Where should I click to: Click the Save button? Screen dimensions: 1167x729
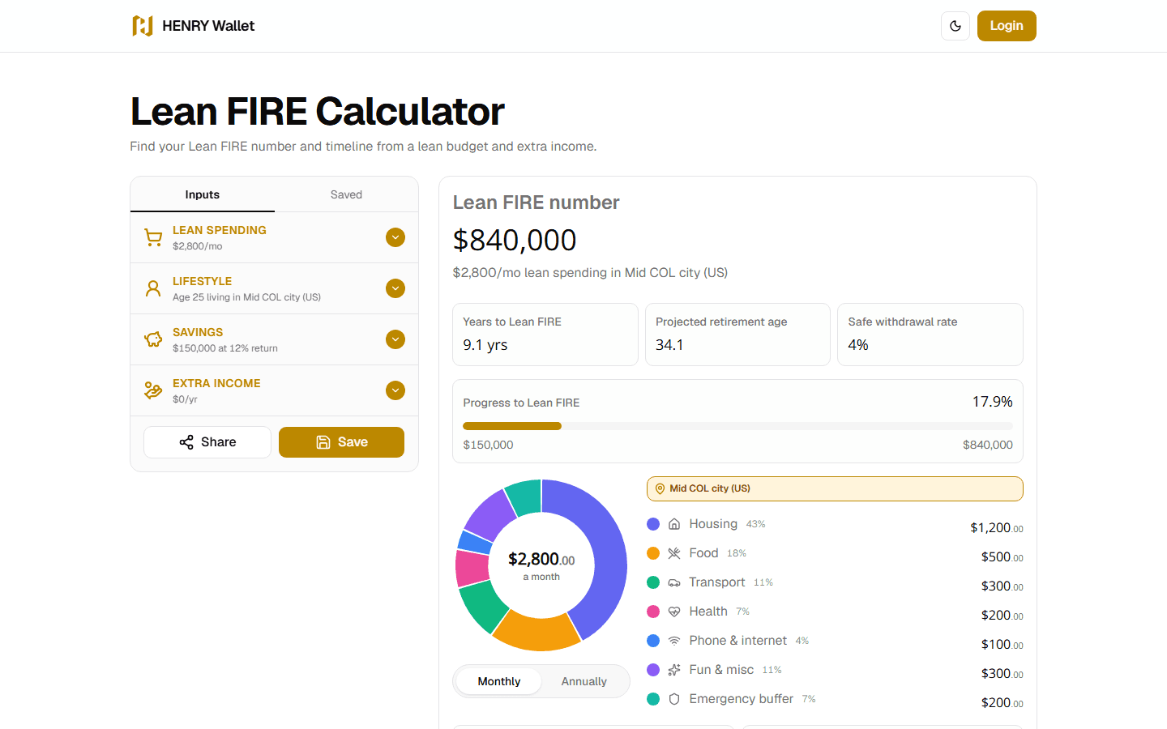coord(341,442)
